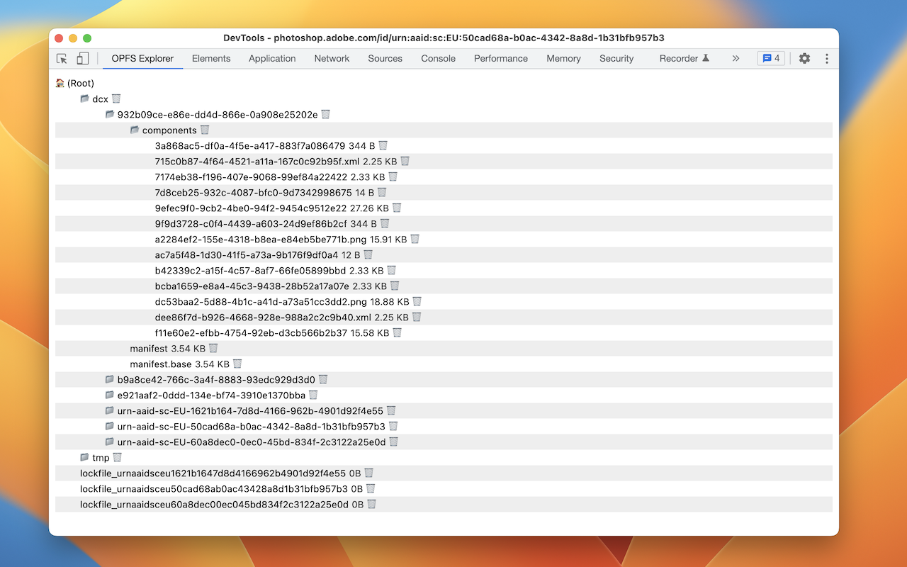This screenshot has width=907, height=567.
Task: Open the 4 issues message badge
Action: coord(771,59)
